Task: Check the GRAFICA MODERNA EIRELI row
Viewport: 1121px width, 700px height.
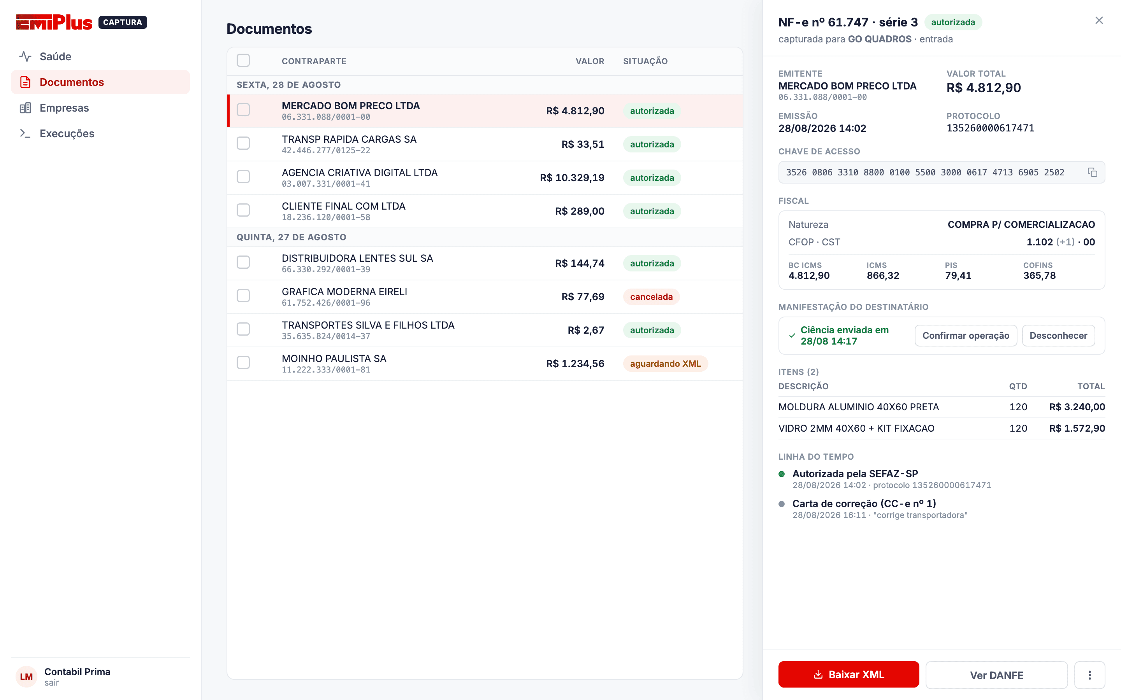Action: coord(243,296)
